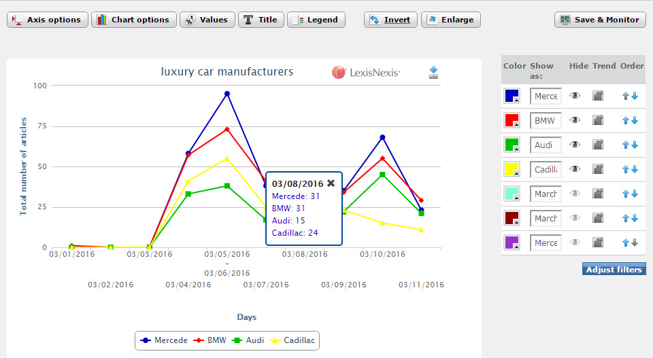This screenshot has height=358, width=653.
Task: Move purple row up in order
Action: 626,243
